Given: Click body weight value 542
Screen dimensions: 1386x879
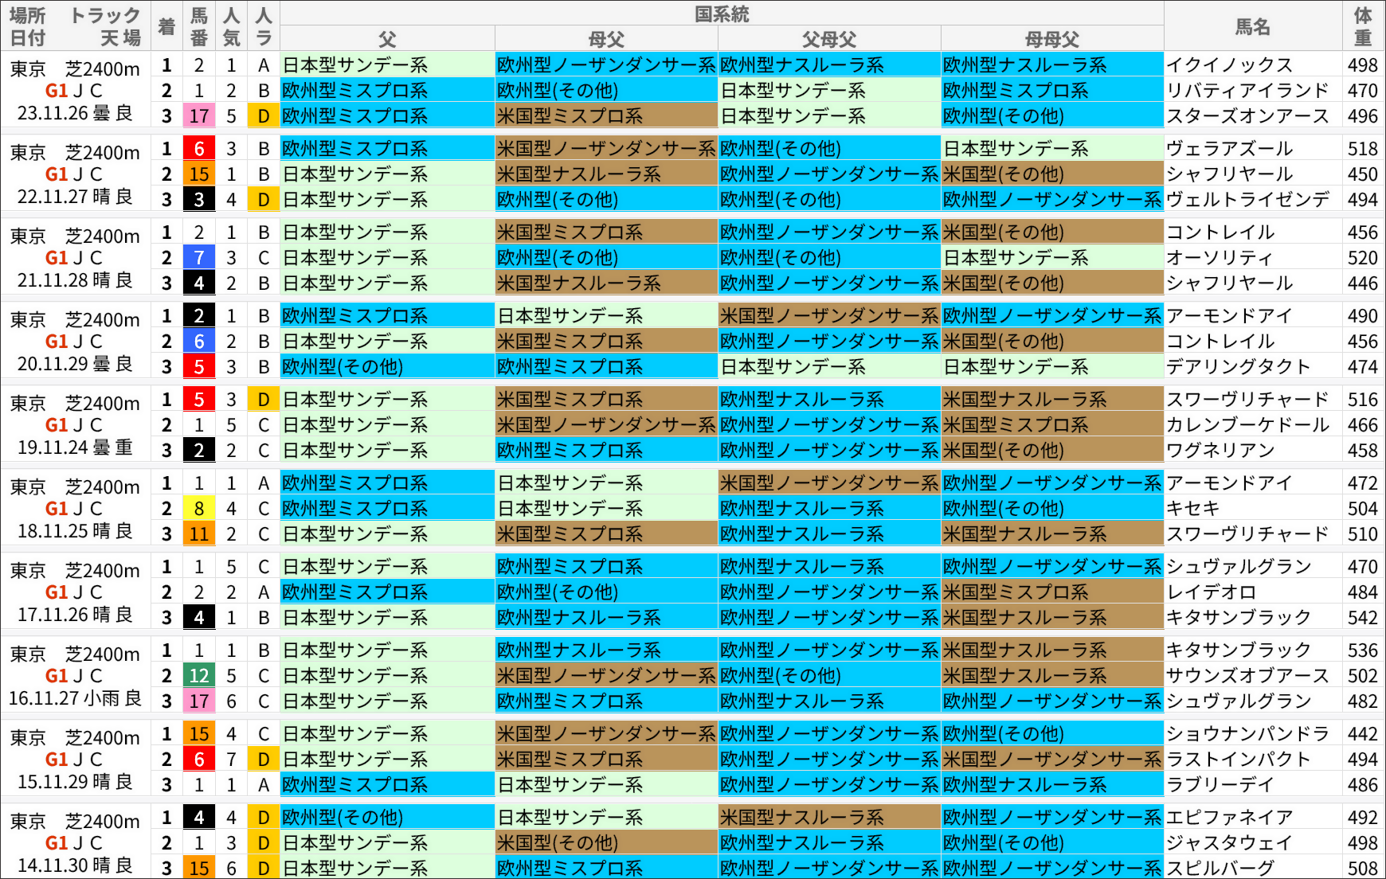Looking at the screenshot, I should [1363, 618].
